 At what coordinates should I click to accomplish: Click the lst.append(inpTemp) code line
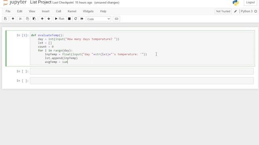[61, 58]
